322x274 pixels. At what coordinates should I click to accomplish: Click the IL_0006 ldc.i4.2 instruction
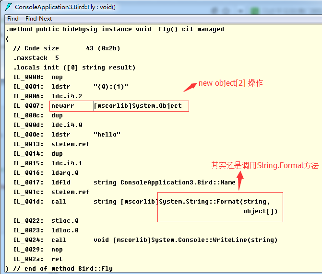pyautogui.click(x=48, y=96)
